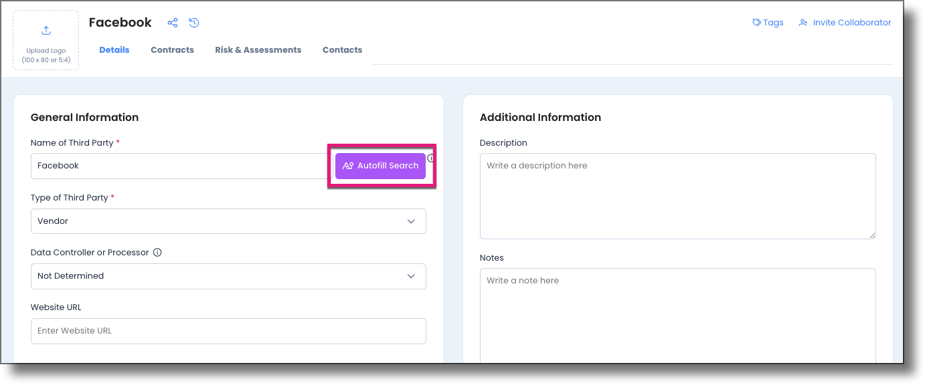Click the Tags icon in the top right

(756, 22)
